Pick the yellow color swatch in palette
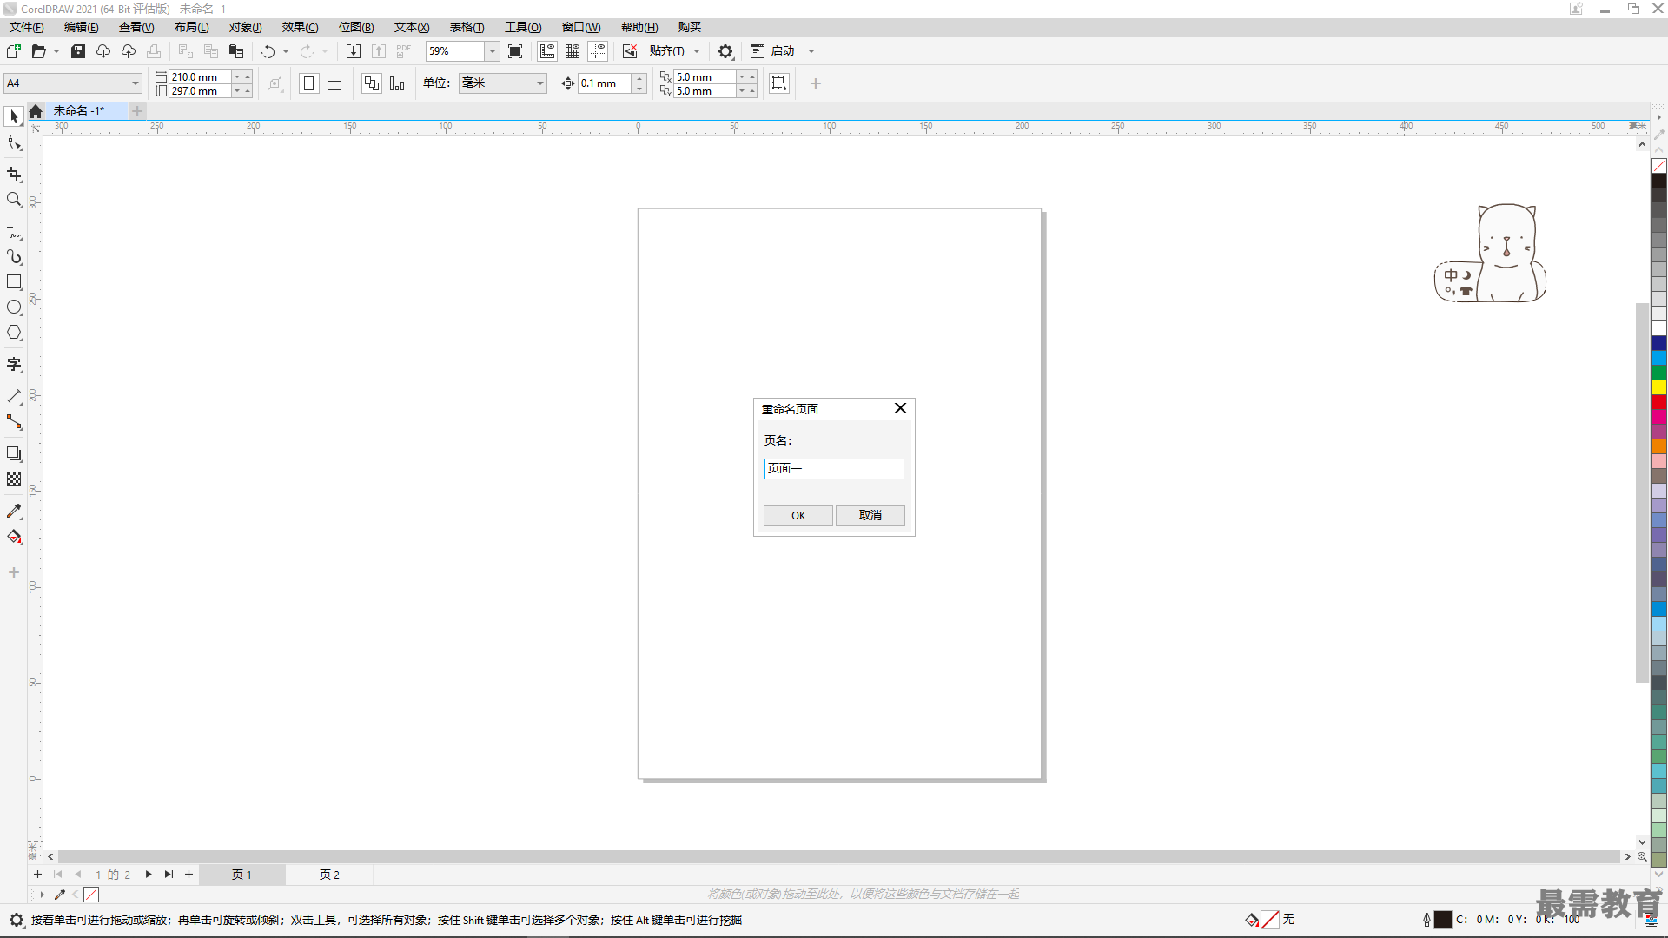This screenshot has height=938, width=1668. tap(1659, 387)
